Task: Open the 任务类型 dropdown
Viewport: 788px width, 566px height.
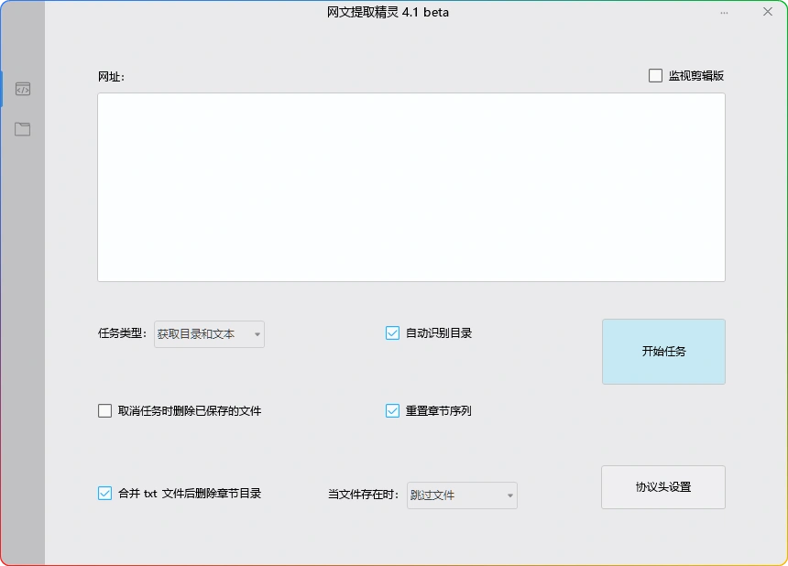Action: [x=209, y=334]
